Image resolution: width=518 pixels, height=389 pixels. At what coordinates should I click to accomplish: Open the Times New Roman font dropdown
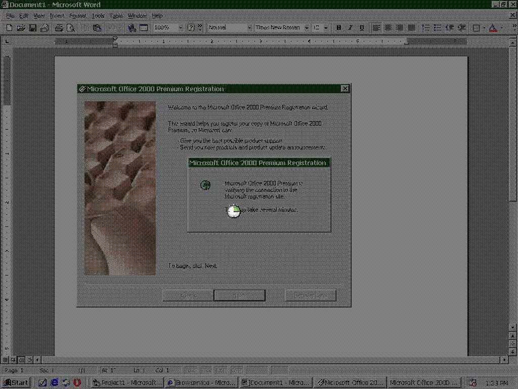[x=307, y=28]
